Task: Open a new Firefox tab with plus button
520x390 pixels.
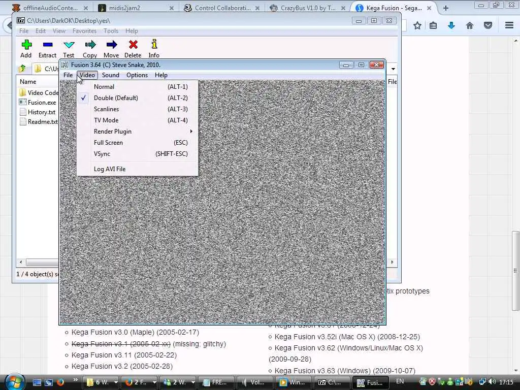Action: click(446, 8)
